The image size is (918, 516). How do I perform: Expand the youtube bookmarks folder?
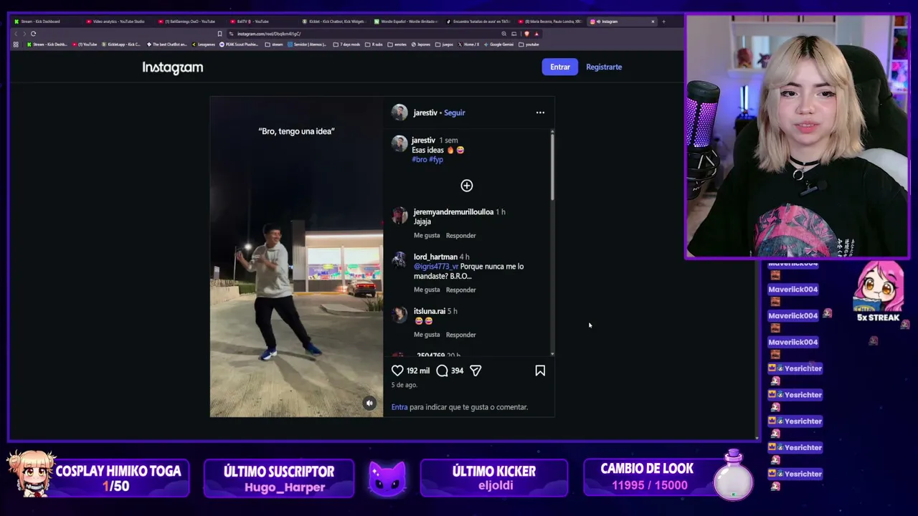pyautogui.click(x=529, y=44)
